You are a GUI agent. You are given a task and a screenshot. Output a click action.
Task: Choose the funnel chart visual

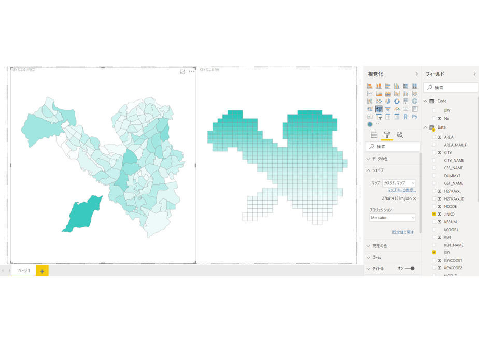[388, 109]
